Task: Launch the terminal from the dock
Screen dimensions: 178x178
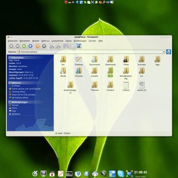Action: point(69,174)
